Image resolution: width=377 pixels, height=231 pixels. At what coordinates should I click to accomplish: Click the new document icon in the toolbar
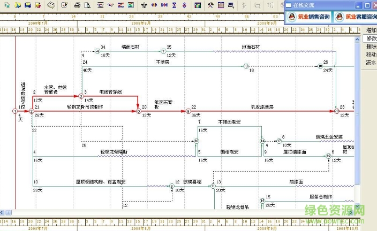[7, 5]
